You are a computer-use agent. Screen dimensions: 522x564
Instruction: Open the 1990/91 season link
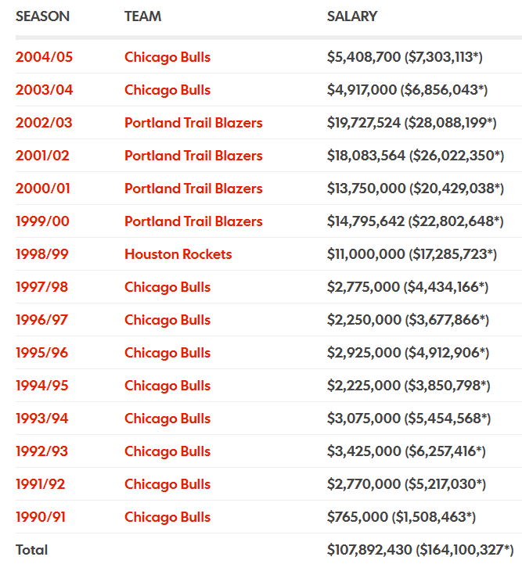pyautogui.click(x=40, y=517)
